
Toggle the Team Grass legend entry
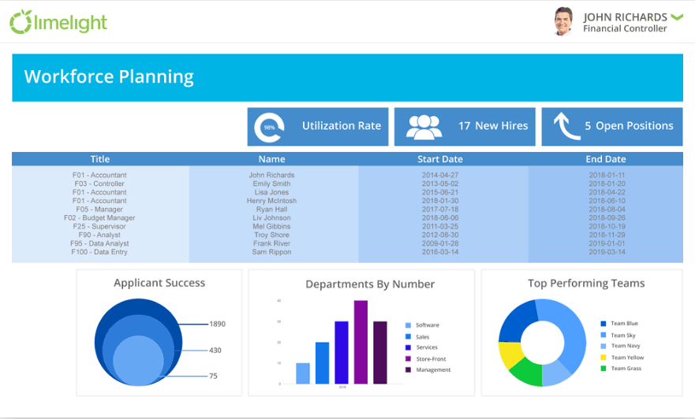621,368
